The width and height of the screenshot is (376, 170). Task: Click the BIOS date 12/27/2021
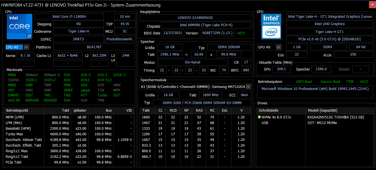coord(173,33)
